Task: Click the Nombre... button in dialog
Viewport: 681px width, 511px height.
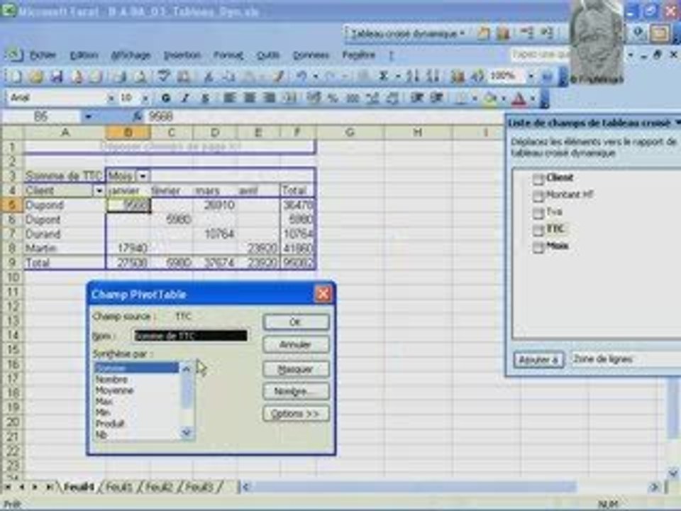Action: [x=296, y=392]
